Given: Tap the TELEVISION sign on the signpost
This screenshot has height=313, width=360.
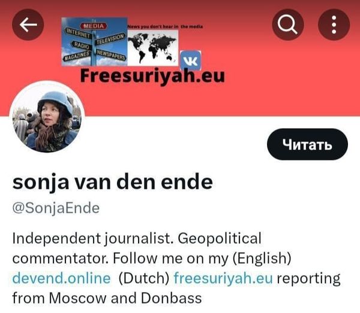Looking at the screenshot, I should [110, 39].
